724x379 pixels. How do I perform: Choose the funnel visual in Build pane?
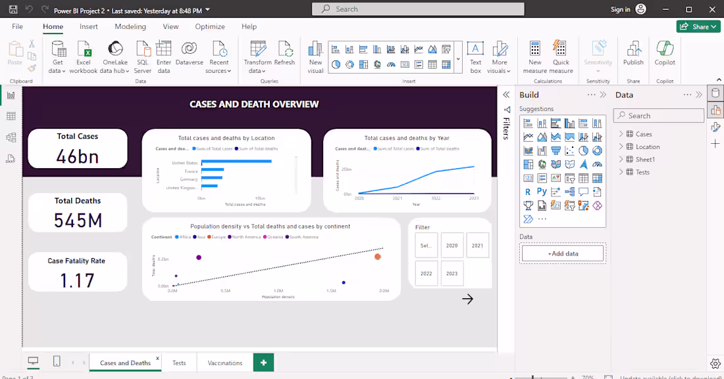tap(556, 151)
